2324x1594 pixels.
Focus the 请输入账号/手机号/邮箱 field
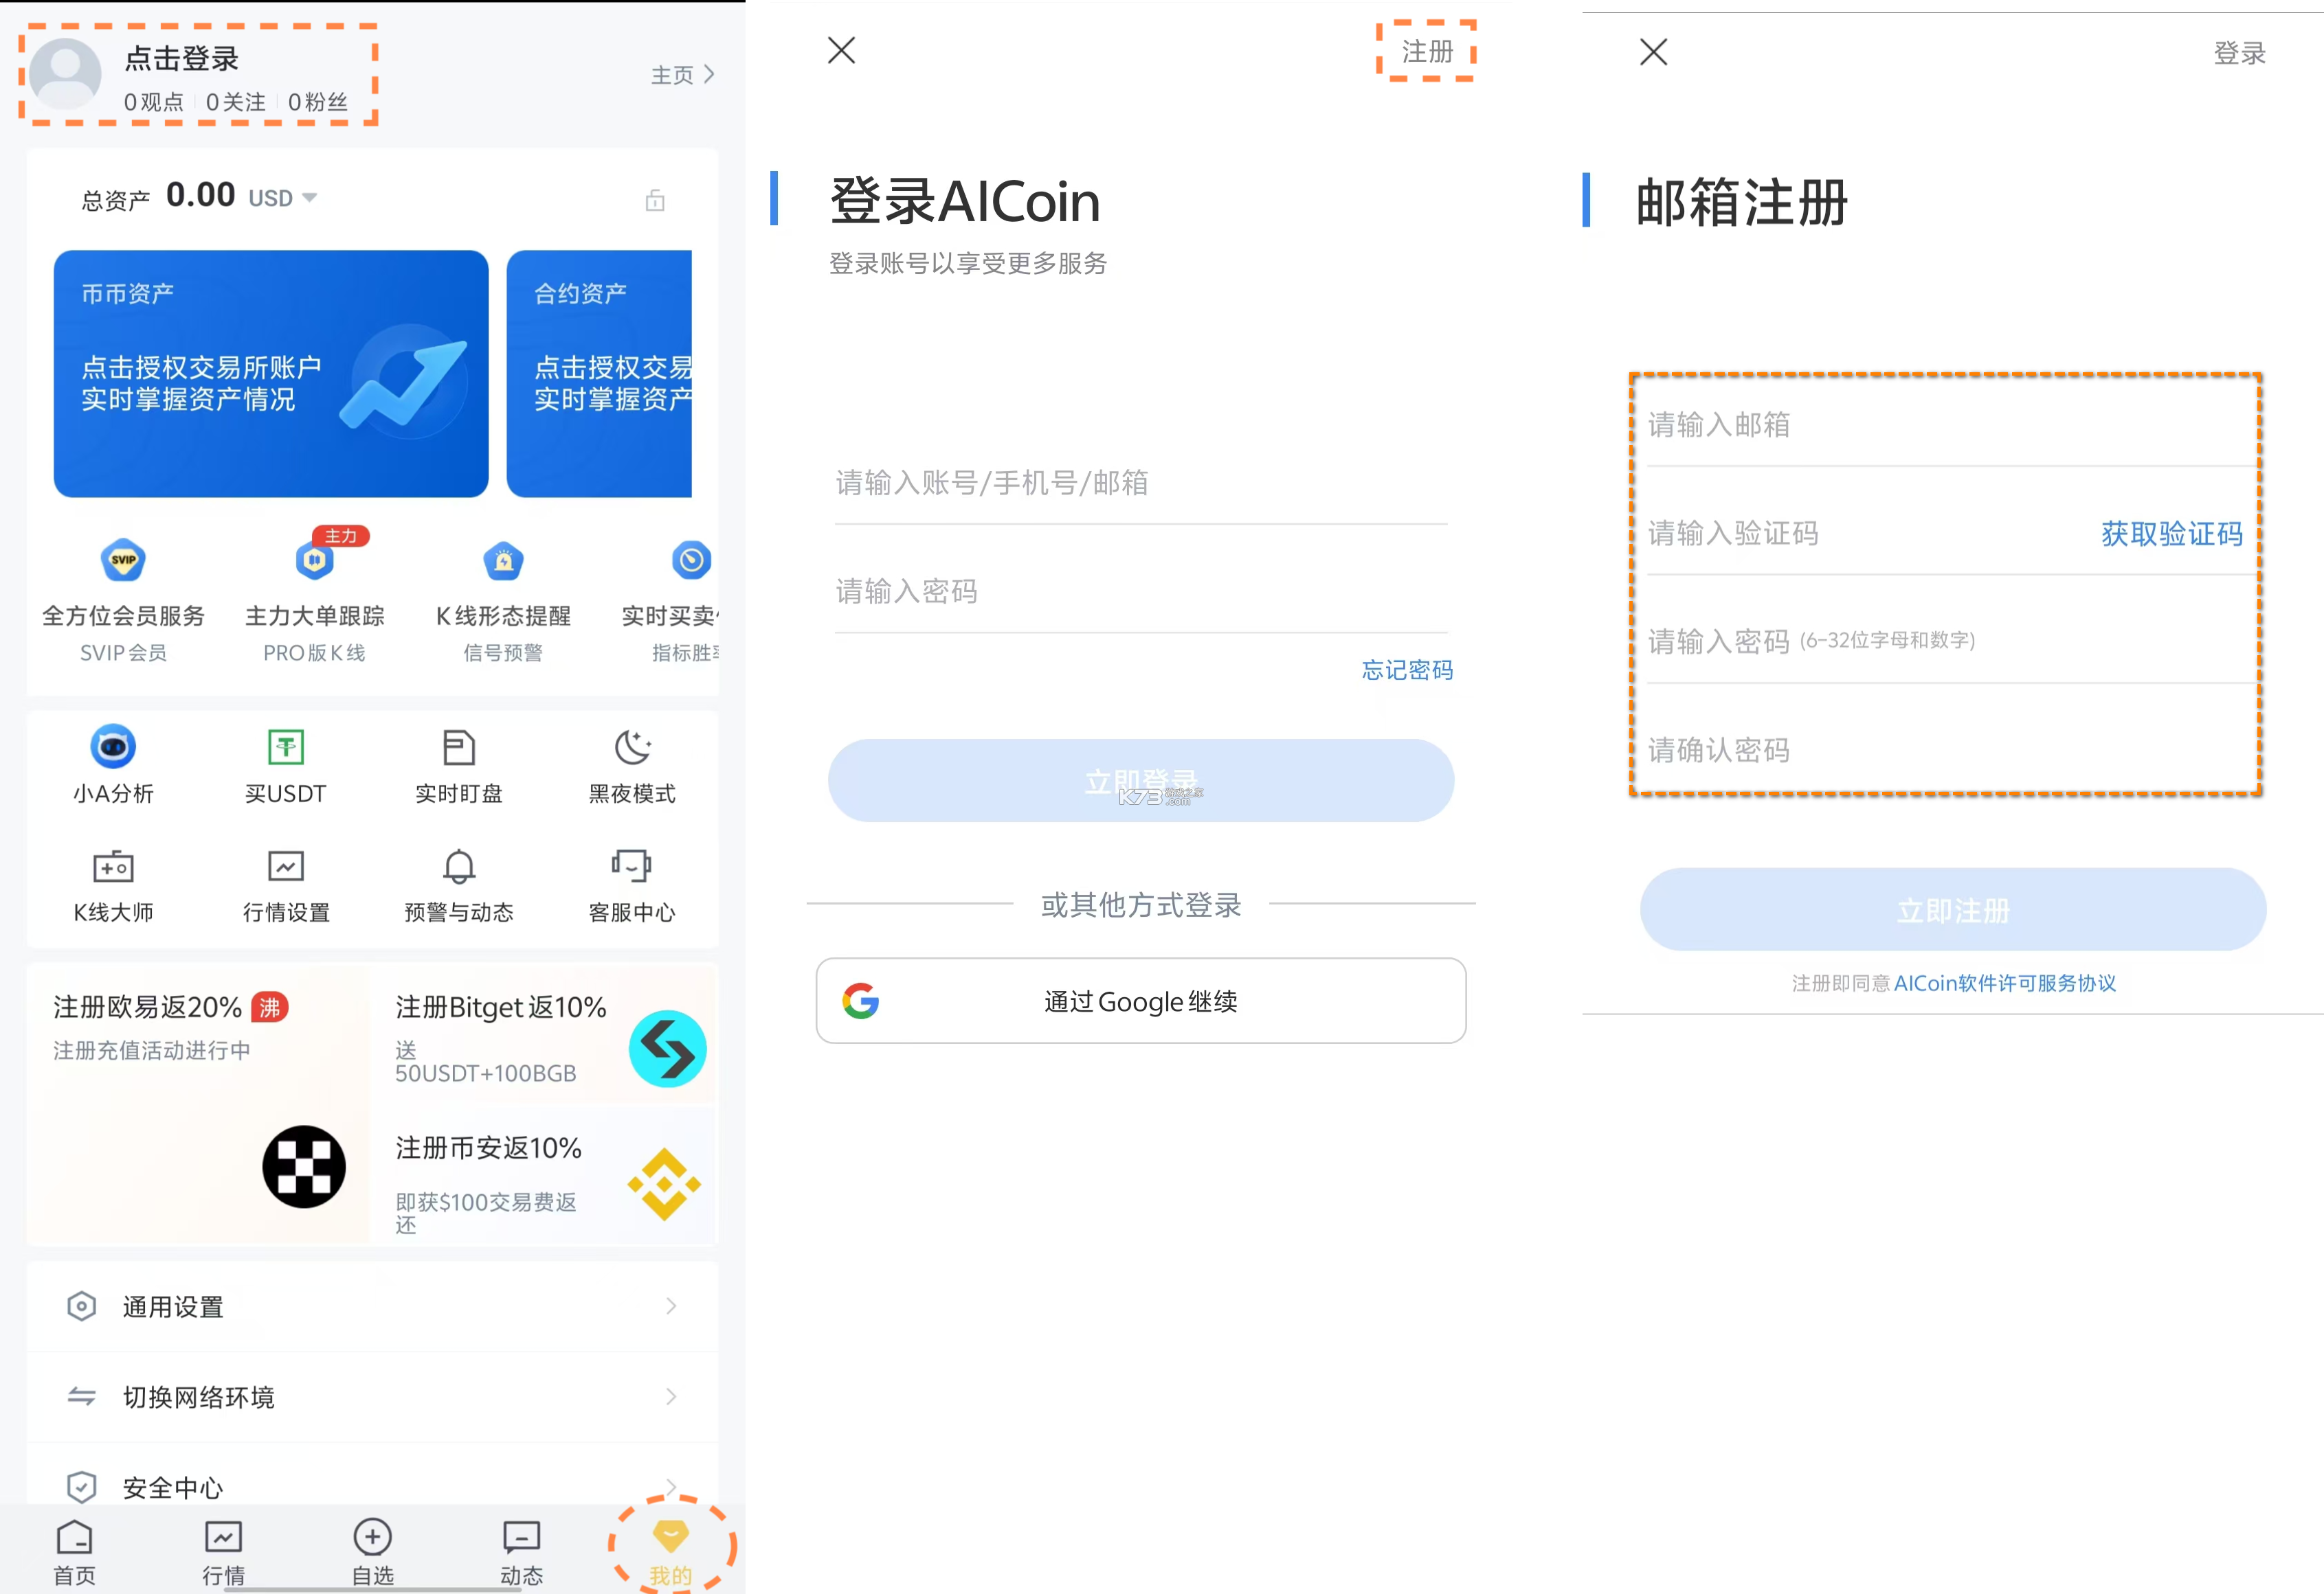(x=1141, y=483)
